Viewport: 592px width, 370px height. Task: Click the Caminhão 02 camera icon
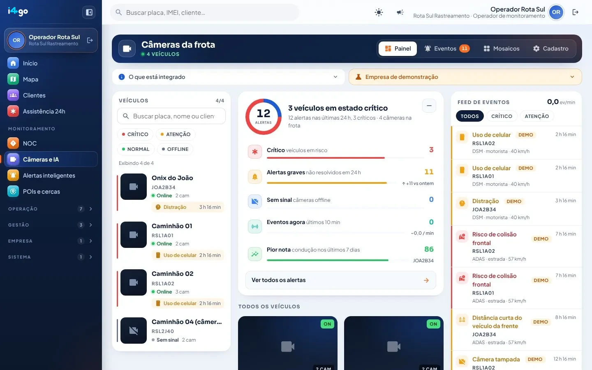pyautogui.click(x=134, y=282)
